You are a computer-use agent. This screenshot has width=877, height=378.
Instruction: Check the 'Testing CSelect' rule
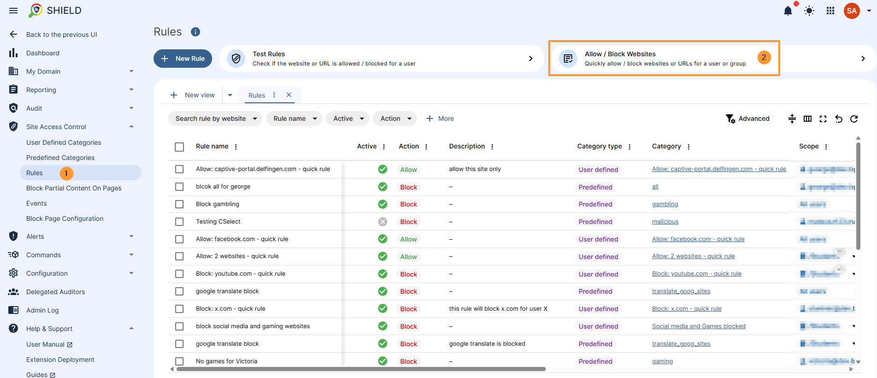coord(179,222)
